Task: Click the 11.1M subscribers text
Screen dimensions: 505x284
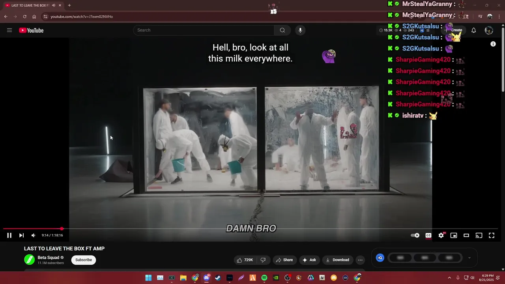Action: [x=50, y=263]
